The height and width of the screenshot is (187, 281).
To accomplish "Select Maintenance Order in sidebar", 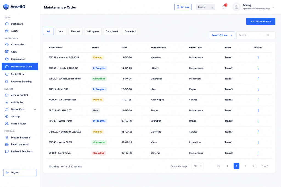I will click(x=20, y=67).
